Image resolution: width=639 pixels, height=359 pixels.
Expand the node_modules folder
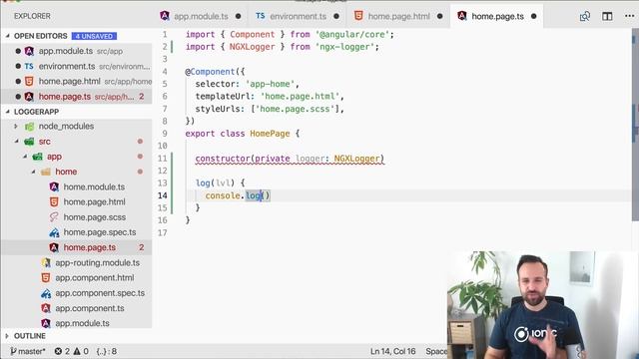pyautogui.click(x=16, y=127)
